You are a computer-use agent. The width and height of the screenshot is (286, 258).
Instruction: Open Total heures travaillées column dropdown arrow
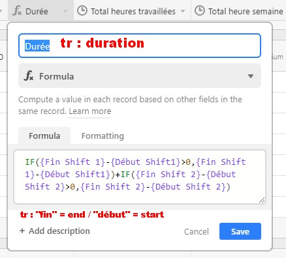(183, 11)
